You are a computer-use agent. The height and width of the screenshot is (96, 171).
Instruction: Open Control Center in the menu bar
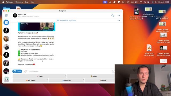tap(149, 2)
